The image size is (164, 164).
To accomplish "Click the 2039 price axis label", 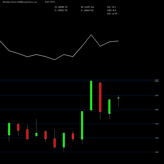I will pyautogui.click(x=157, y=110).
